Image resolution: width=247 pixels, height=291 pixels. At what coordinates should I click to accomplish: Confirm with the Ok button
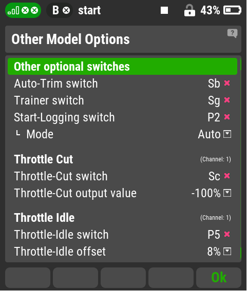click(x=219, y=278)
